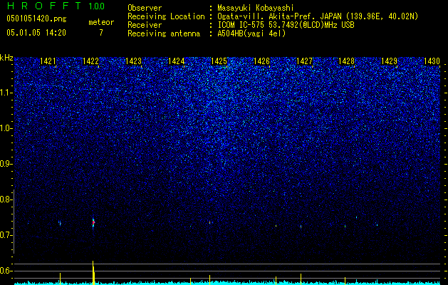Click the meteor count label

click(101, 22)
